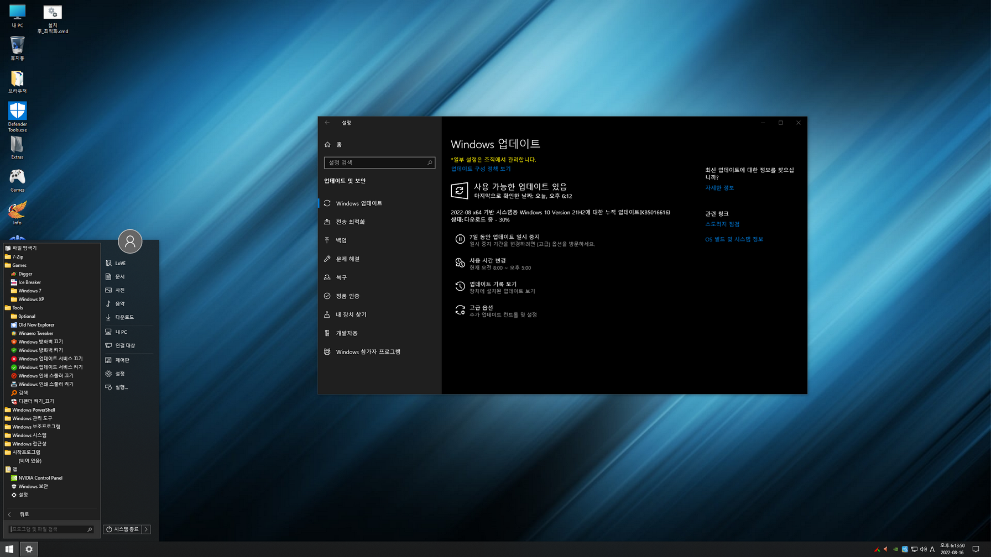Click the clock icon for 사용 시간 변경

pyautogui.click(x=460, y=263)
